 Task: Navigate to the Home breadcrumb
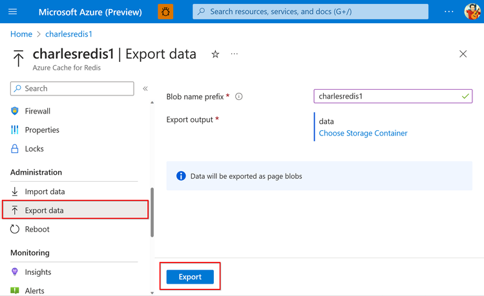21,34
